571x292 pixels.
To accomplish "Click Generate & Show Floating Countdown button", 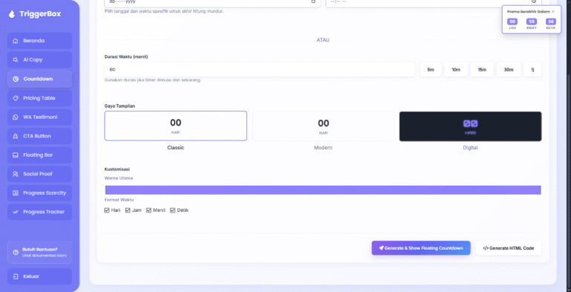I will (421, 248).
